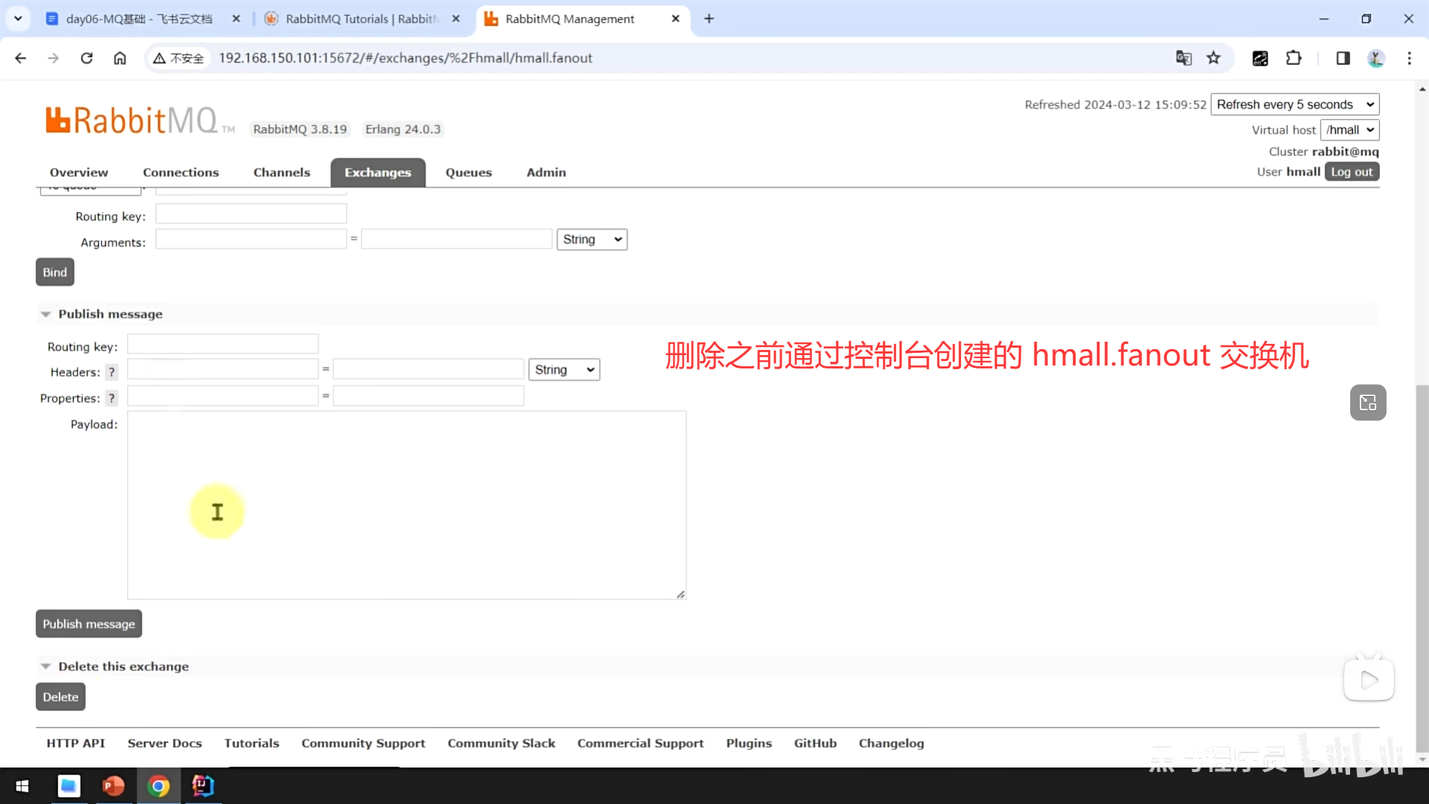Open the browser extensions puzzle icon
Viewport: 1429px width, 804px height.
[1294, 58]
